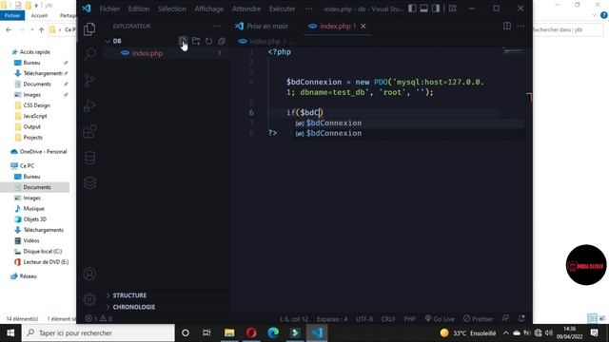Show errors and warnings in status bar
This screenshot has width=609, height=342.
click(x=99, y=319)
